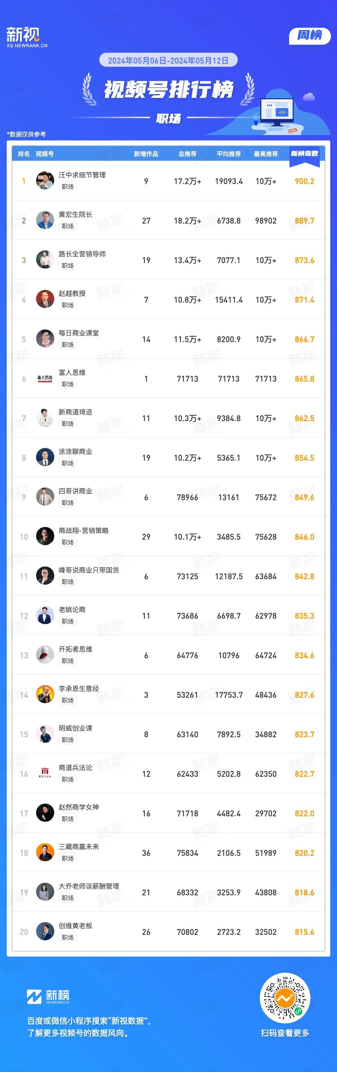Viewport: 337px width, 1072px height.
Task: Click 黄宏生院长 profile avatar
Action: (45, 220)
